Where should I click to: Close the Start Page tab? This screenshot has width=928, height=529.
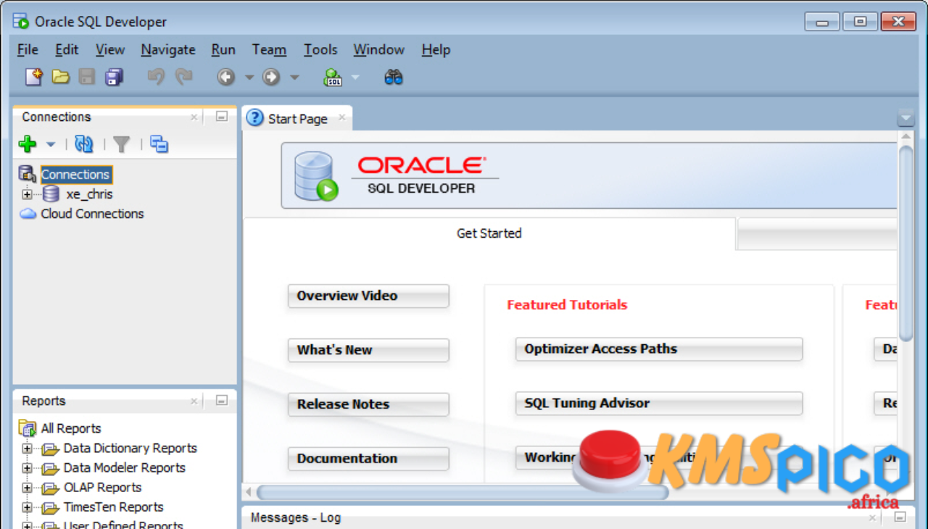[x=342, y=117]
